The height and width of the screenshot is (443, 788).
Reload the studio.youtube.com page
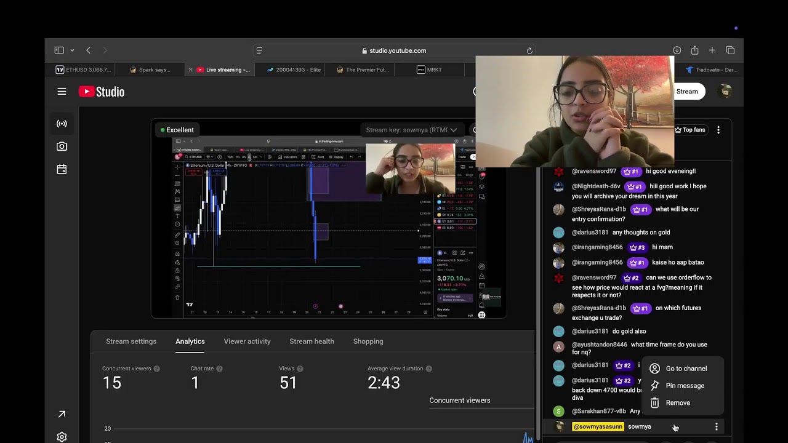click(x=529, y=50)
